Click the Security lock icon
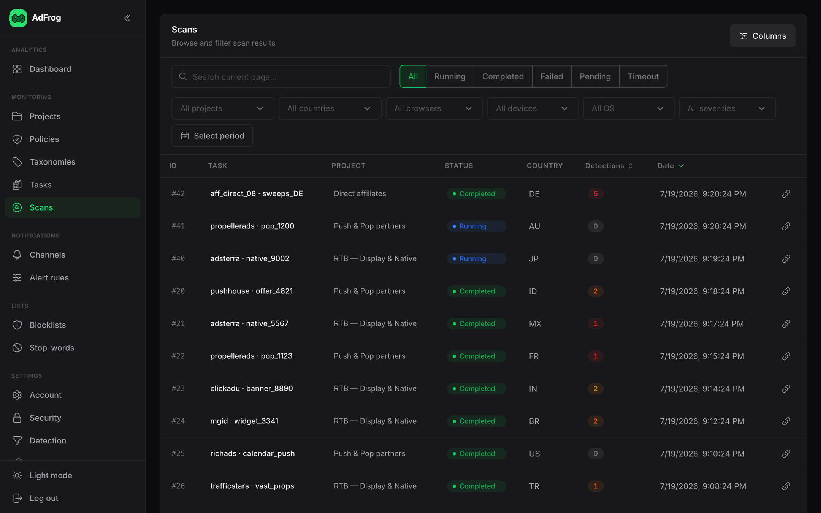The height and width of the screenshot is (513, 821). pyautogui.click(x=17, y=418)
